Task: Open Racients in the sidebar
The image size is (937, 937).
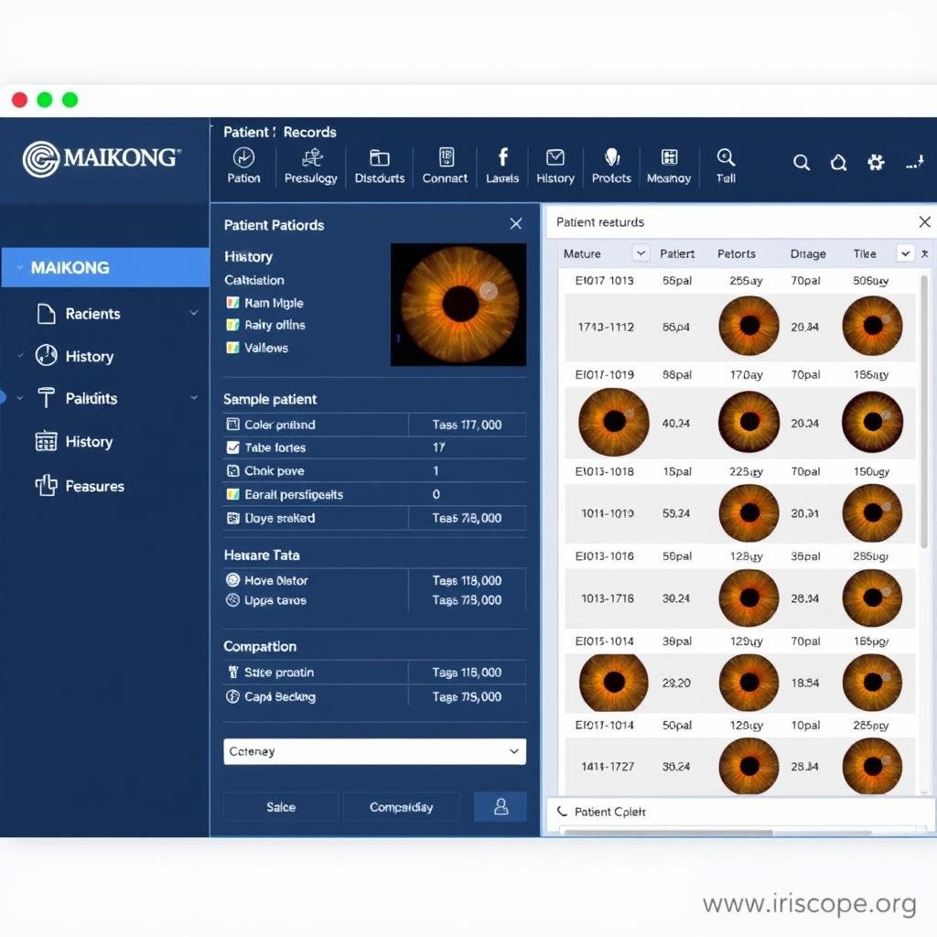Action: pos(92,314)
